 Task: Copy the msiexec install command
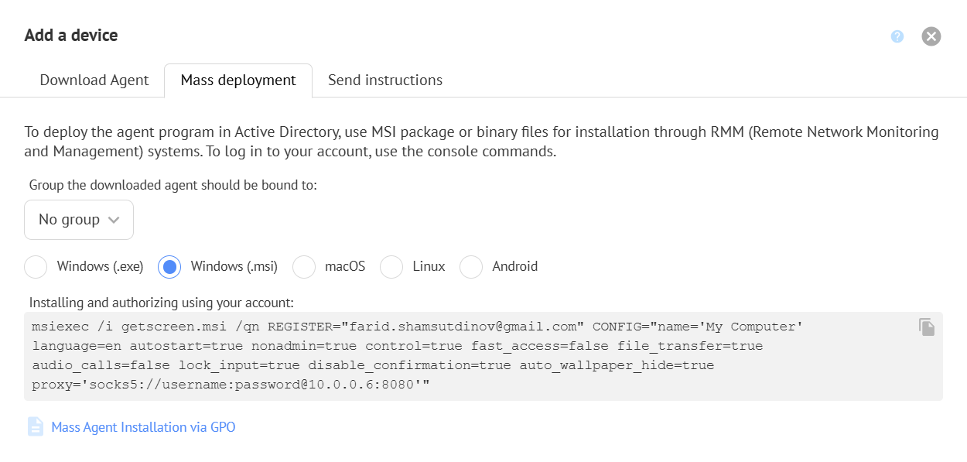(x=927, y=327)
